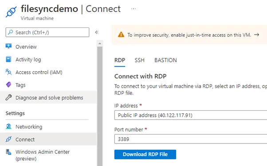The height and width of the screenshot is (166, 267).
Task: Click the Diagnose wrench icon
Action: (8, 97)
